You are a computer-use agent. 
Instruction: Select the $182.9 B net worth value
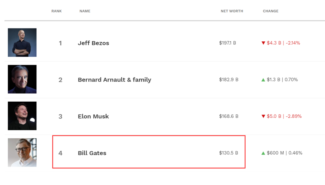(229, 80)
